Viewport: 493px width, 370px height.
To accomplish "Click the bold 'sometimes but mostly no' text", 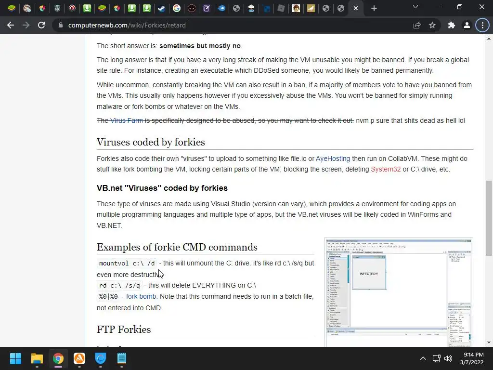I will point(200,46).
